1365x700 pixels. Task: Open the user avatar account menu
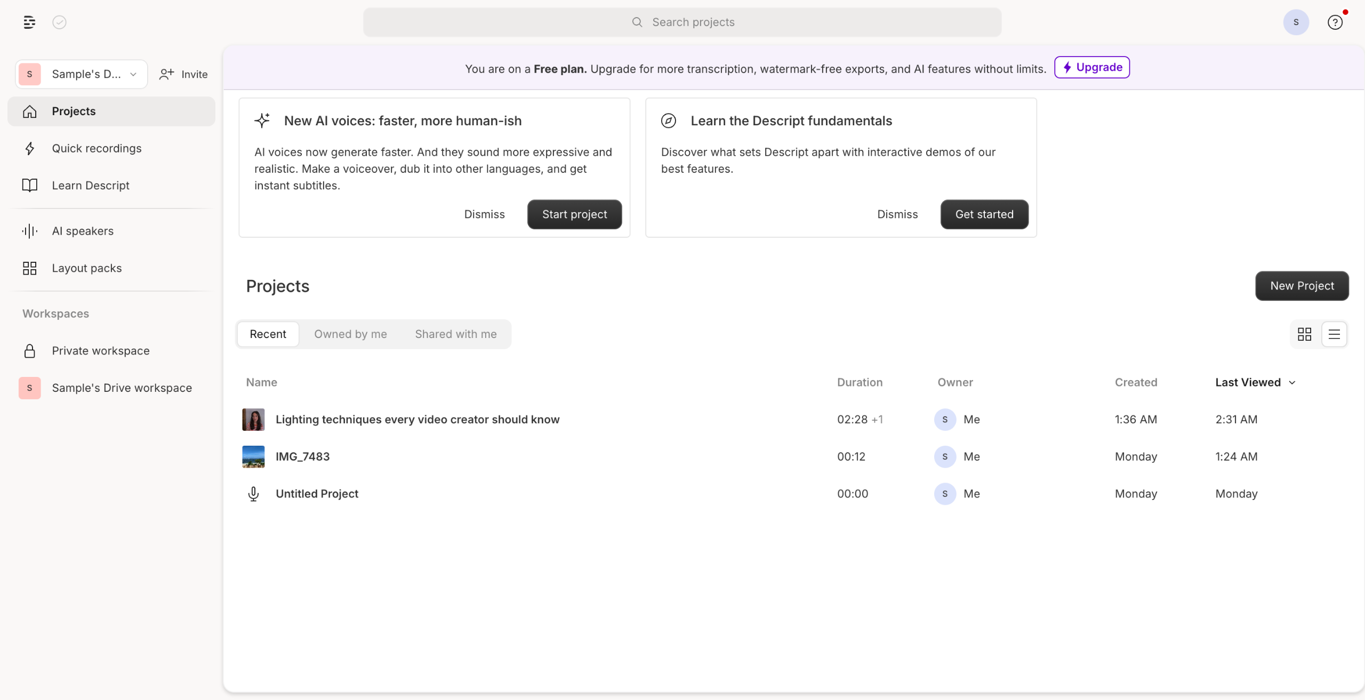tap(1296, 22)
